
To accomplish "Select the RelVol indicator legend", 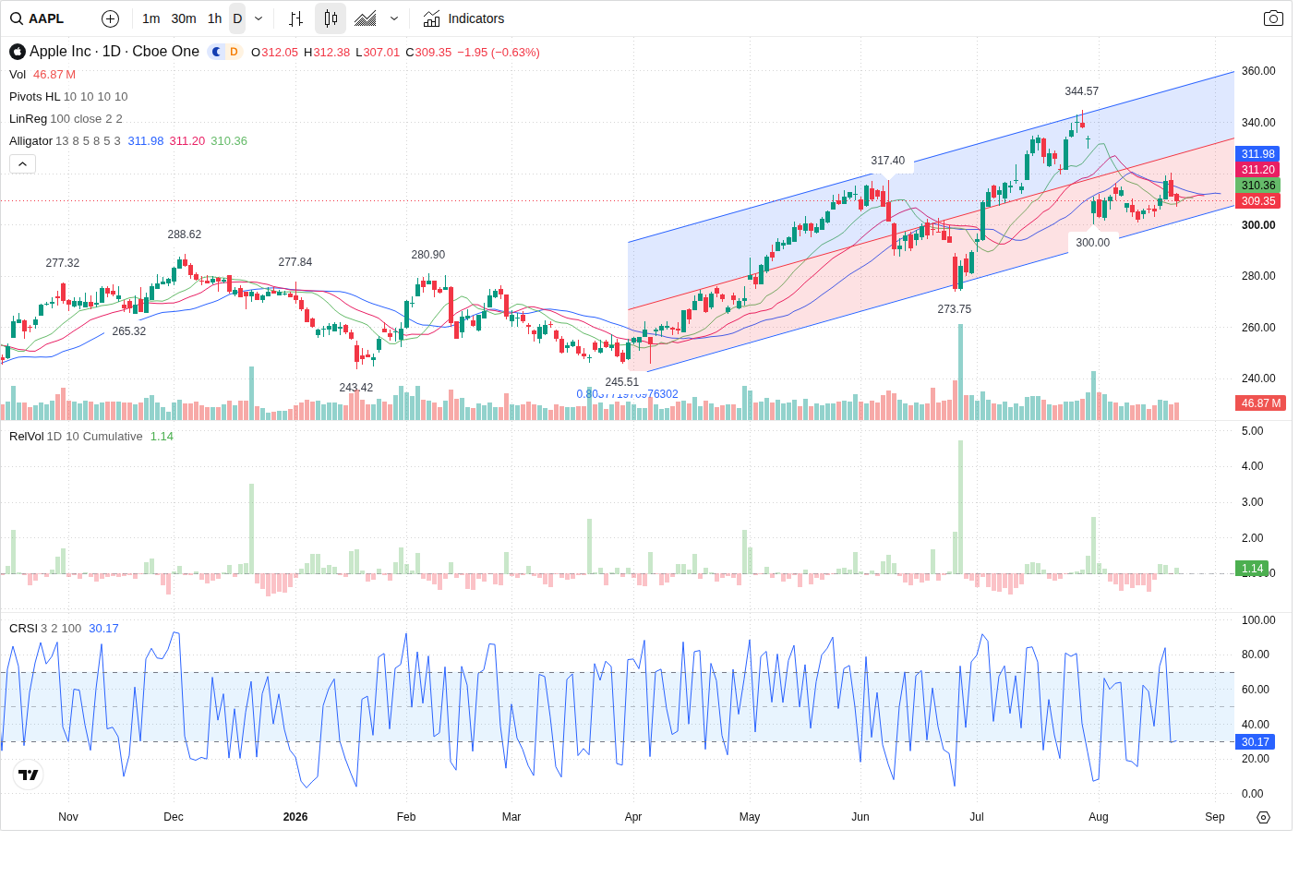I will click(90, 437).
